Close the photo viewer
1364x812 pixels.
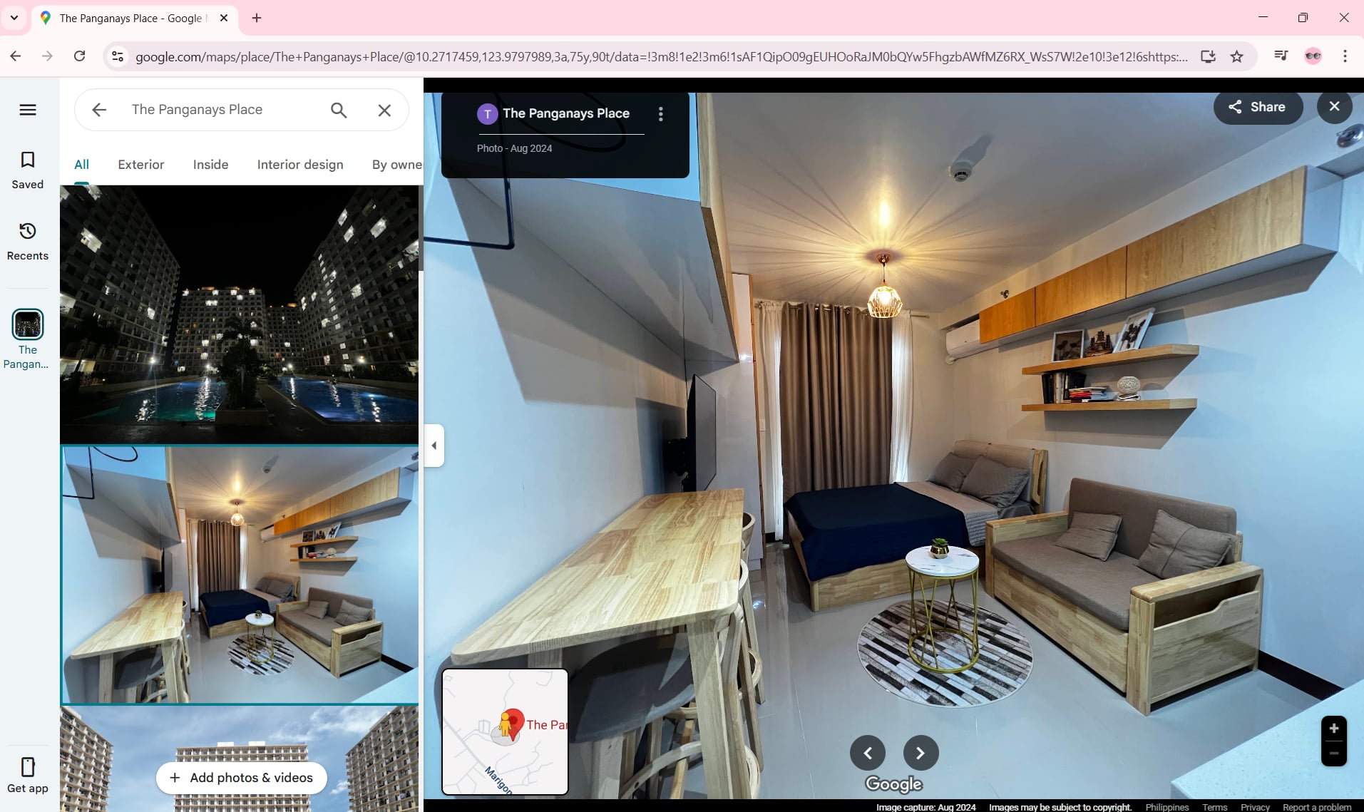pos(1334,107)
